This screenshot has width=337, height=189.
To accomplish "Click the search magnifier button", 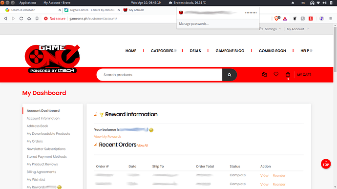I will pyautogui.click(x=230, y=75).
